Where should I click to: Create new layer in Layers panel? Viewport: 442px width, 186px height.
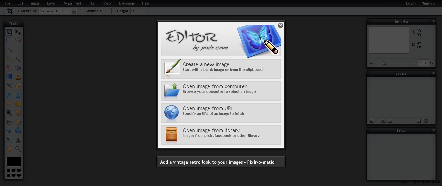click(419, 121)
